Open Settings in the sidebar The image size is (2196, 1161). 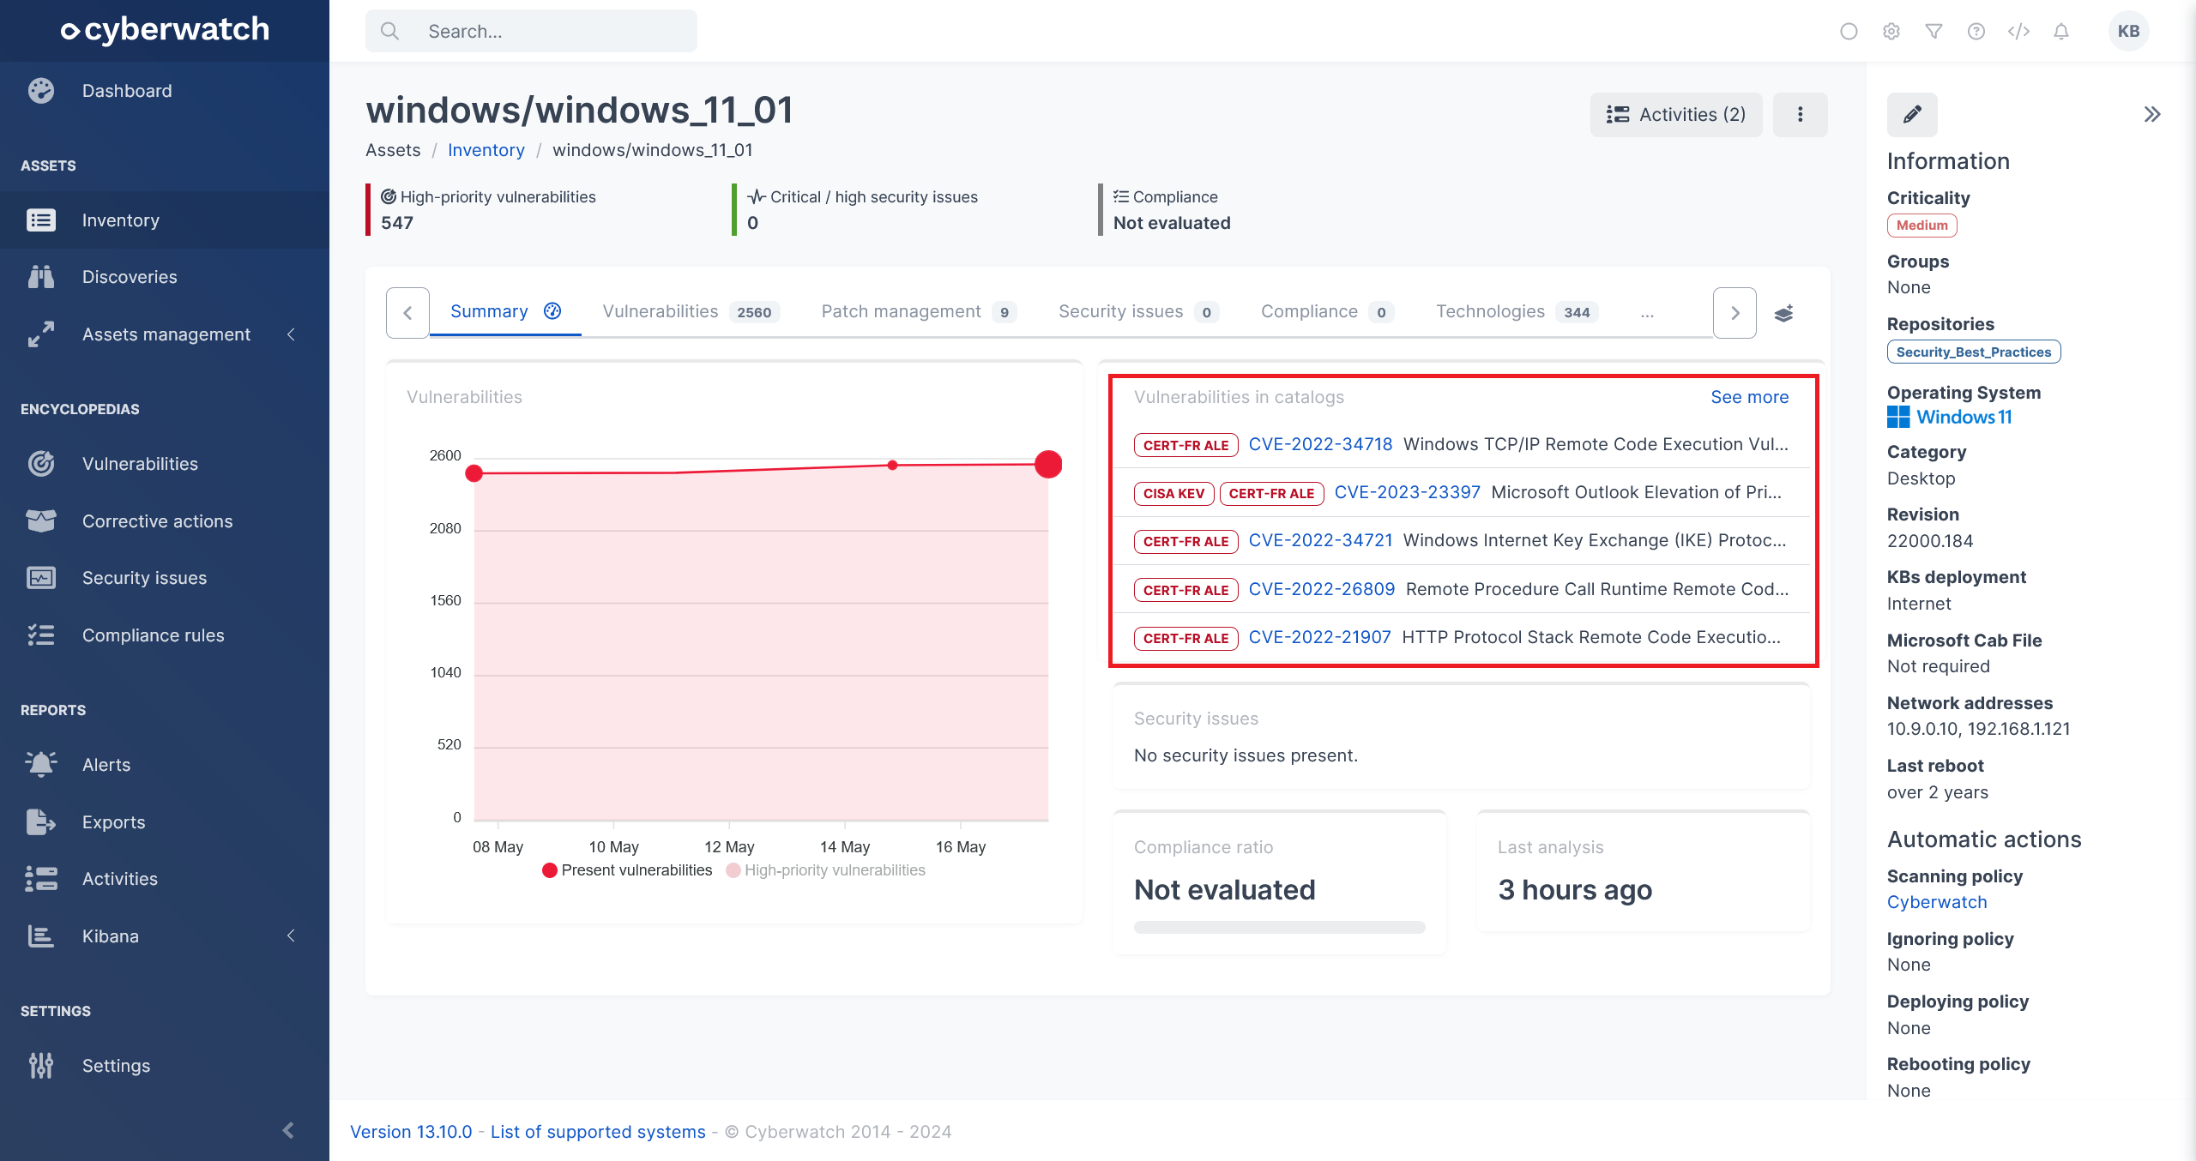coord(116,1066)
